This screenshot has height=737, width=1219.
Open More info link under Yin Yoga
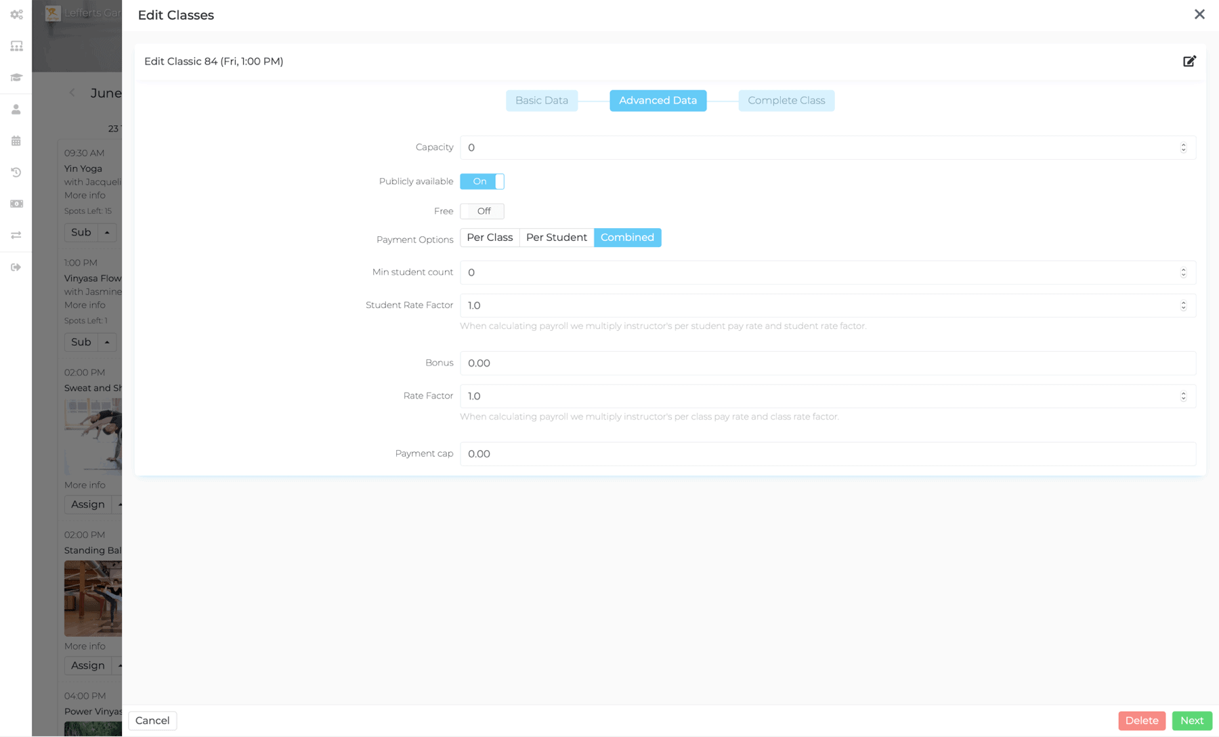[x=85, y=196]
